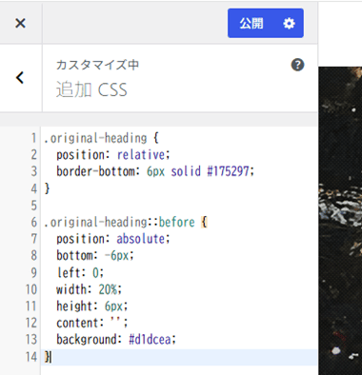
Task: Close the customizer with the X icon
Action: click(x=20, y=23)
